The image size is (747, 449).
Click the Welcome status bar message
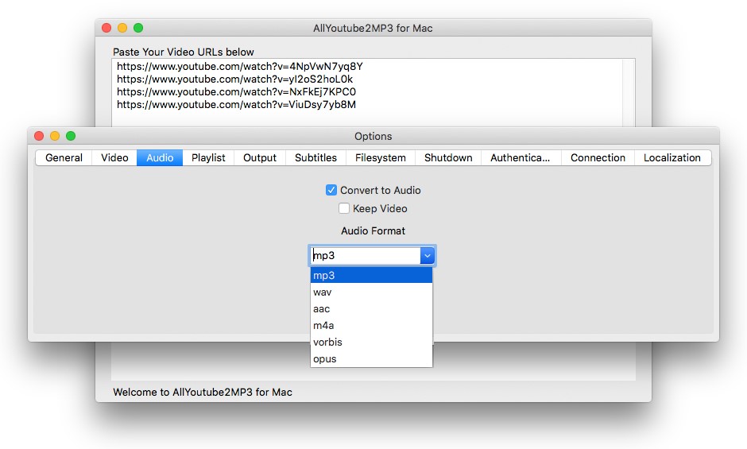coord(203,392)
